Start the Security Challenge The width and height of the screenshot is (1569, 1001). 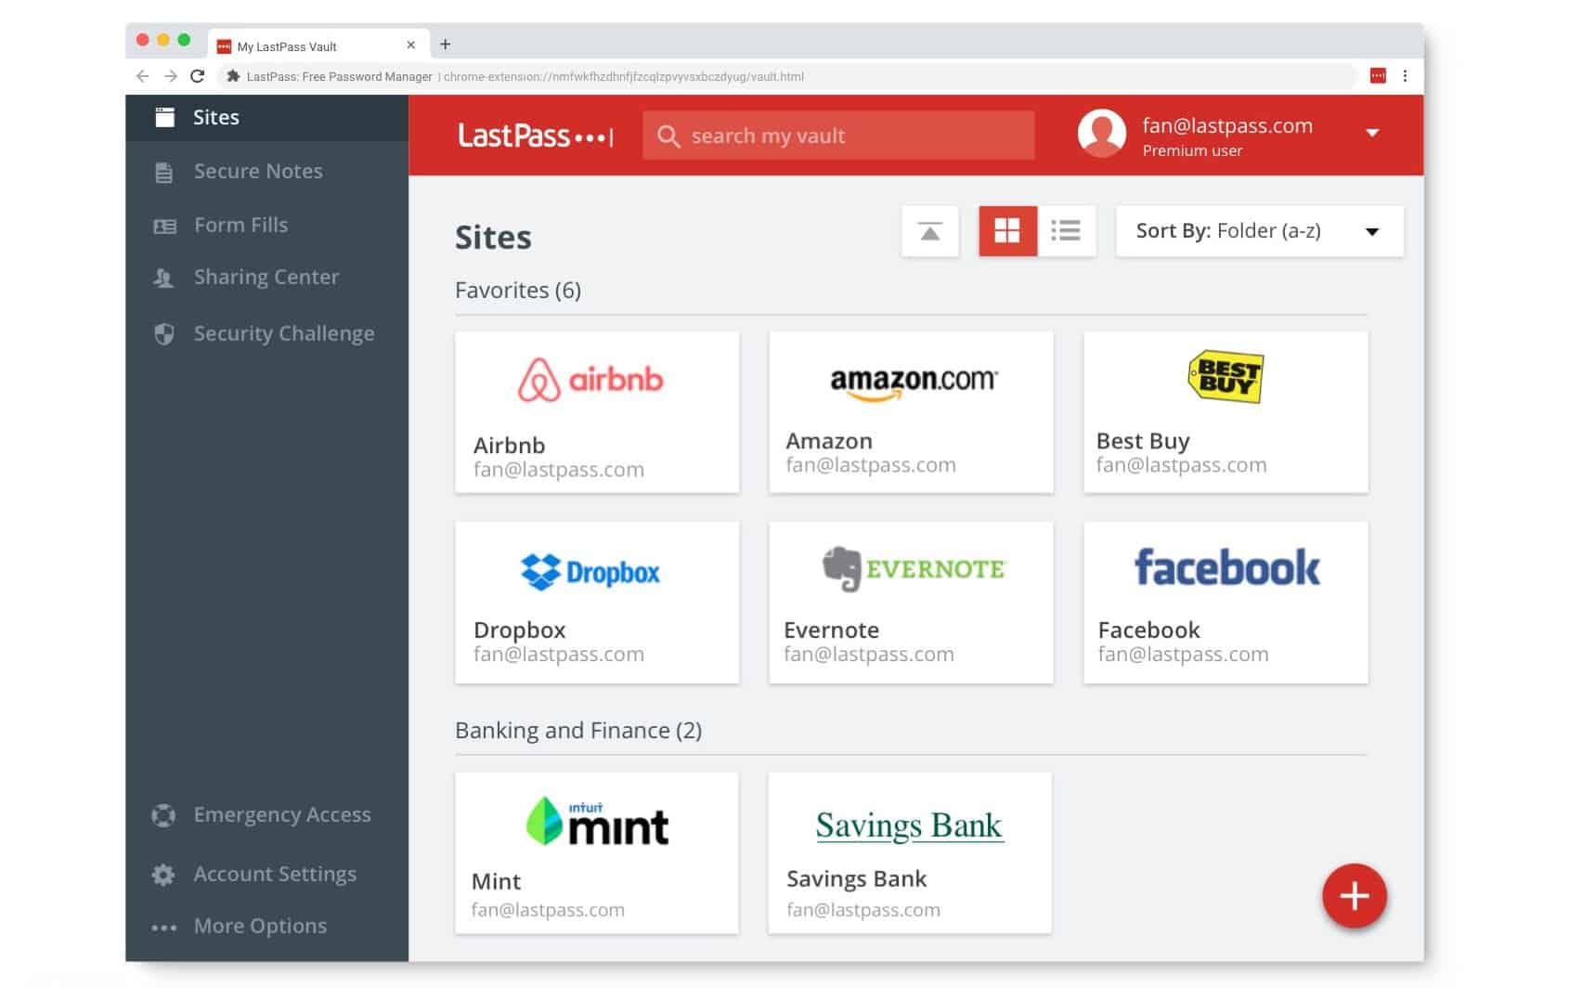[283, 334]
